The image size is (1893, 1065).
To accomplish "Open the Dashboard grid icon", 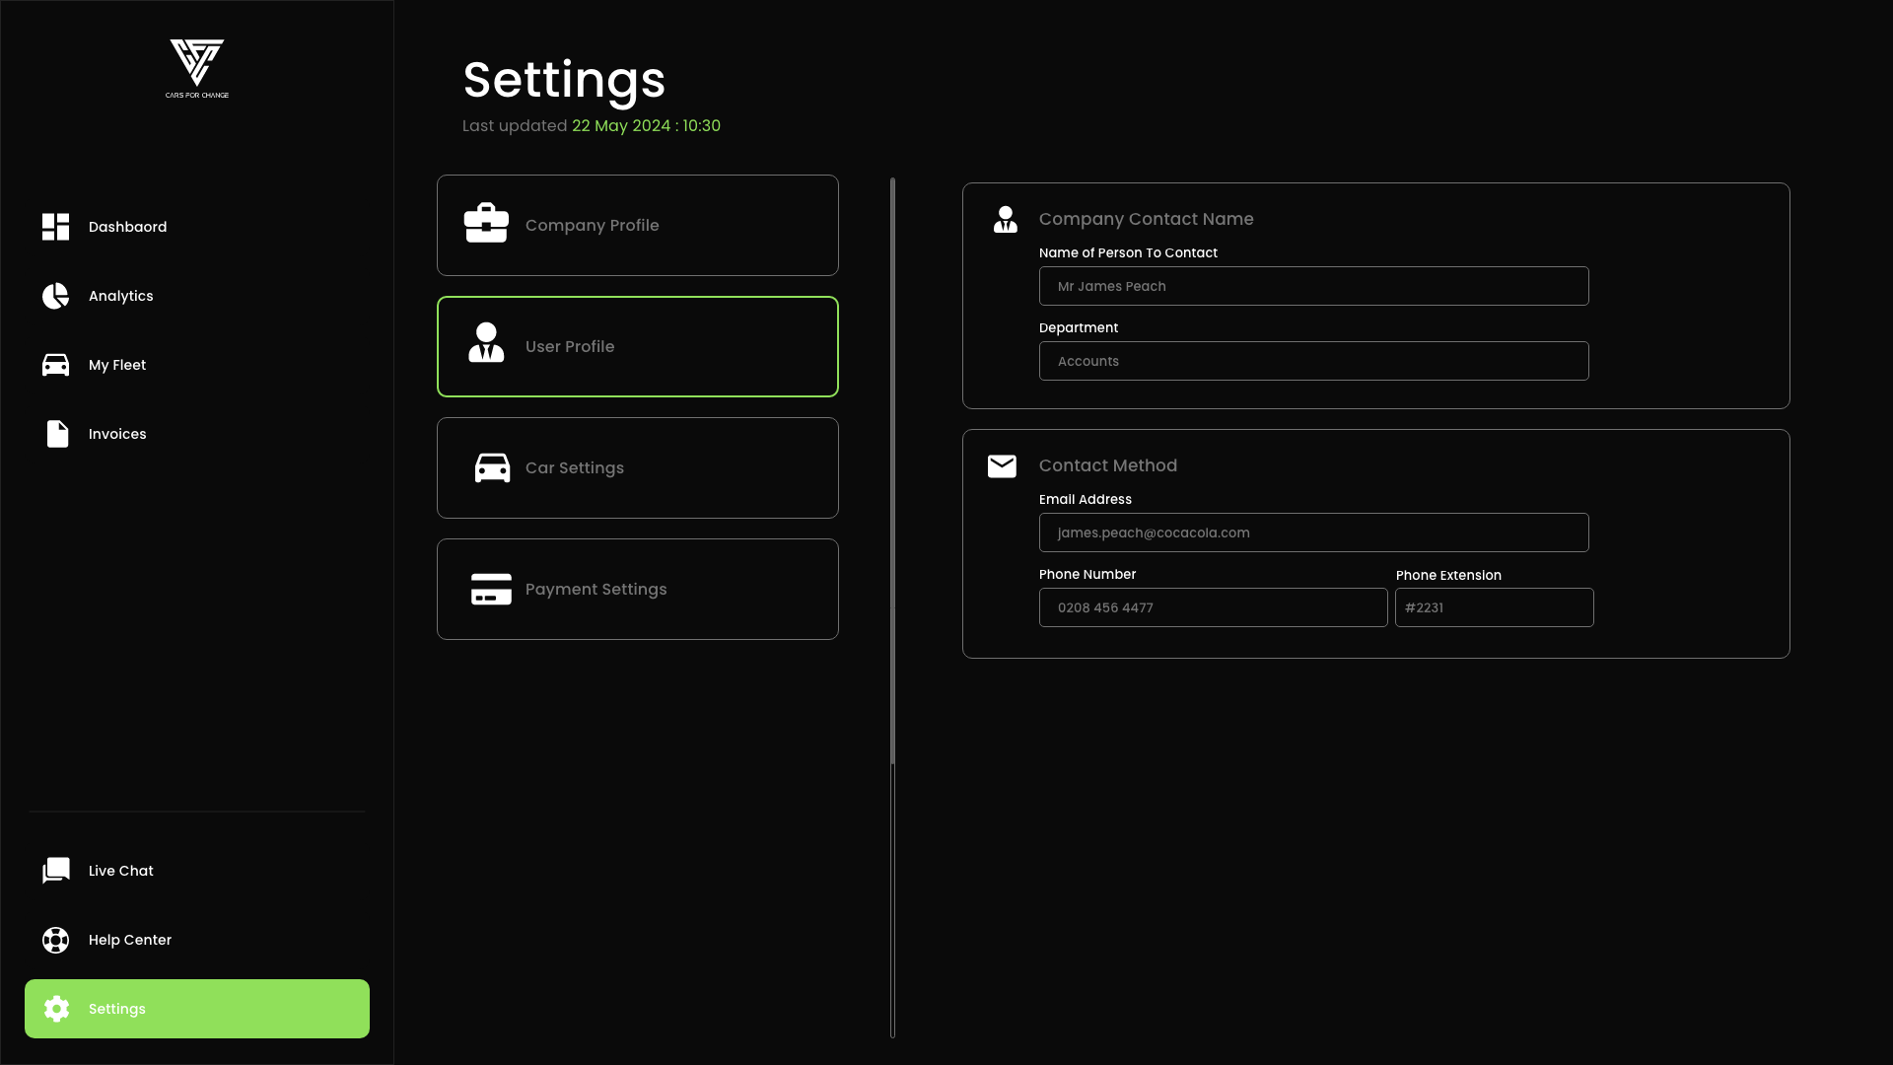I will [x=56, y=227].
